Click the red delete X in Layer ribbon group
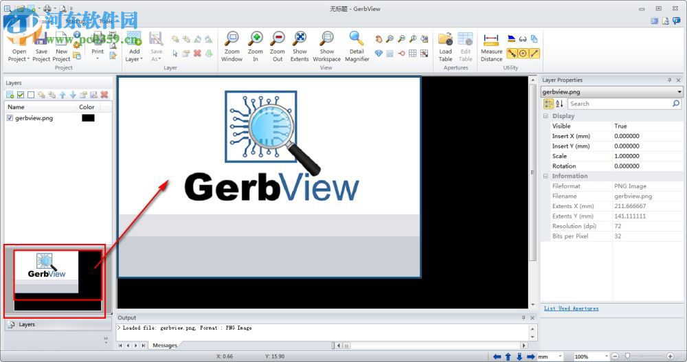687x362 pixels. pyautogui.click(x=197, y=54)
